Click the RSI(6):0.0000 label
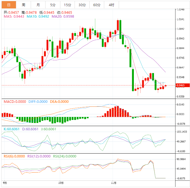Screen dimensions: 190x188 tap(14, 156)
